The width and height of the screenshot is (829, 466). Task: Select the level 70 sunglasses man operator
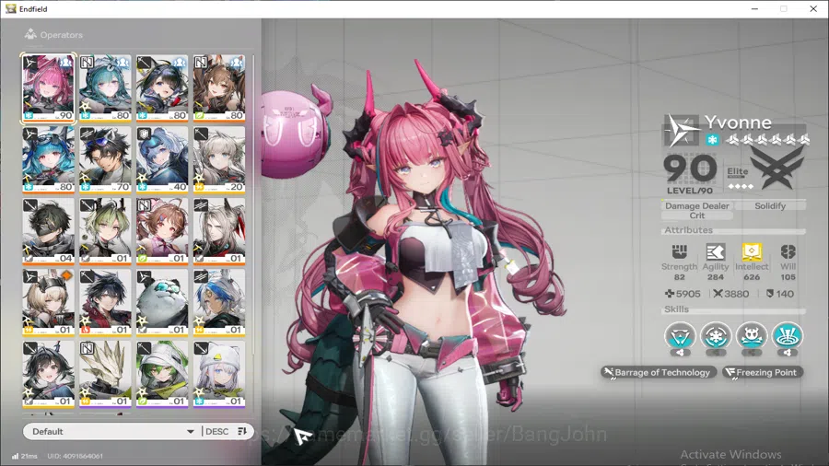point(105,159)
